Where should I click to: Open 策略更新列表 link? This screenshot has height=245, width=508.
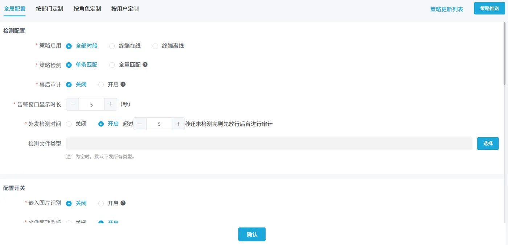pos(447,9)
